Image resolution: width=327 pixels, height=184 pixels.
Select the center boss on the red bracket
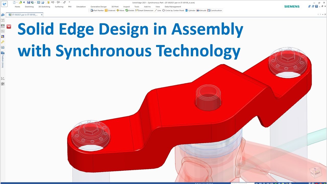[x=208, y=98]
